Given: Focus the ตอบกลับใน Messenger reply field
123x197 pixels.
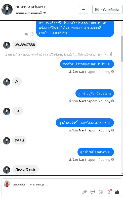Looking at the screenshot, I should 62,184.
